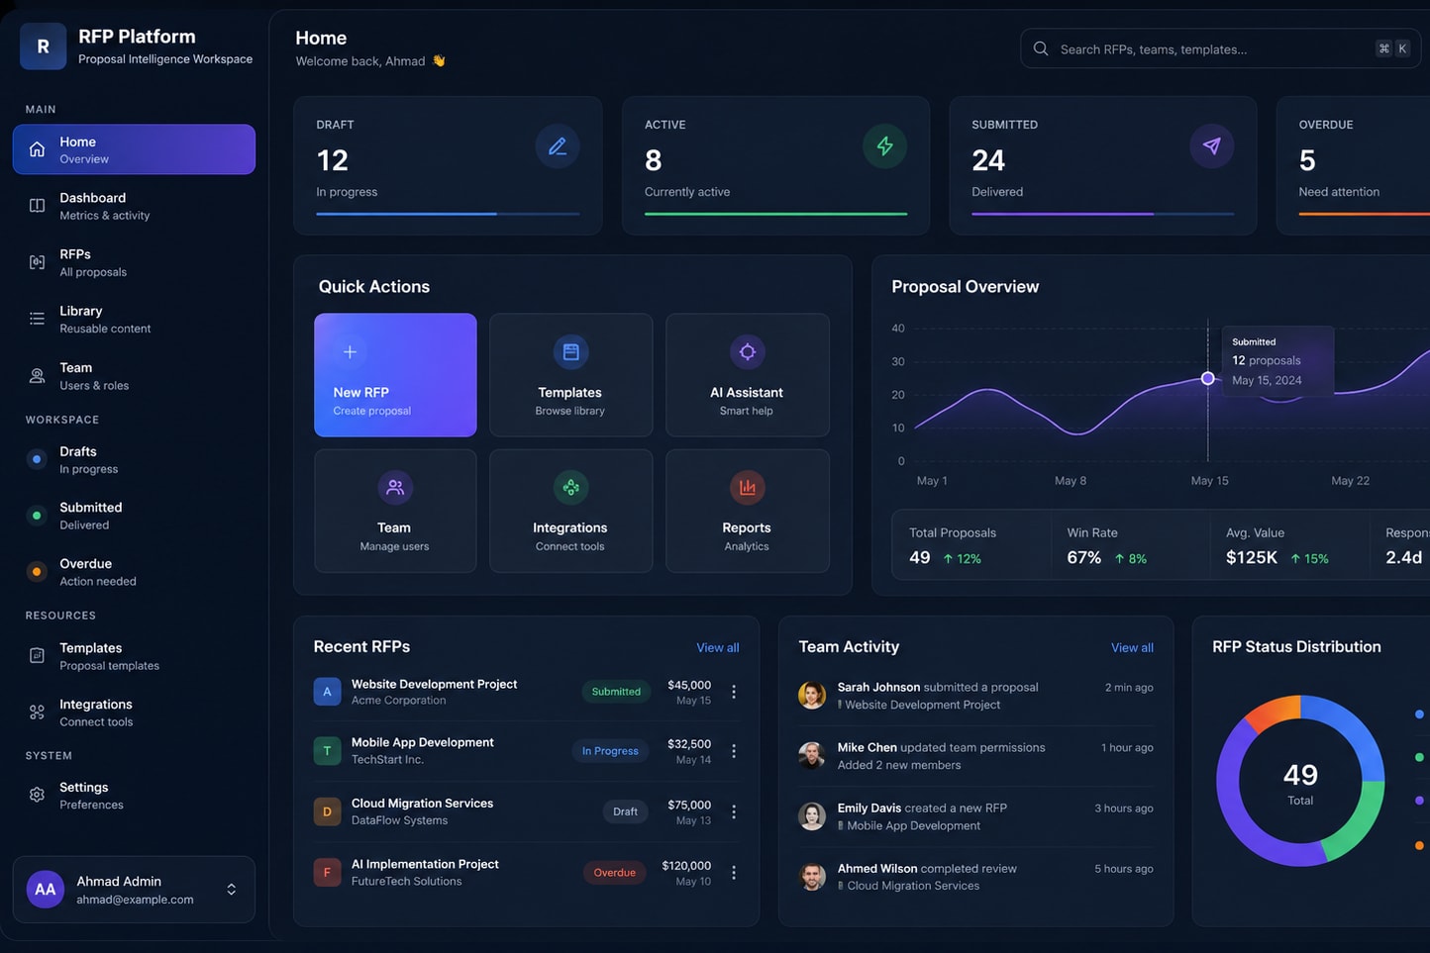The height and width of the screenshot is (953, 1430).
Task: Open Library Reusable content
Action: [x=134, y=319]
